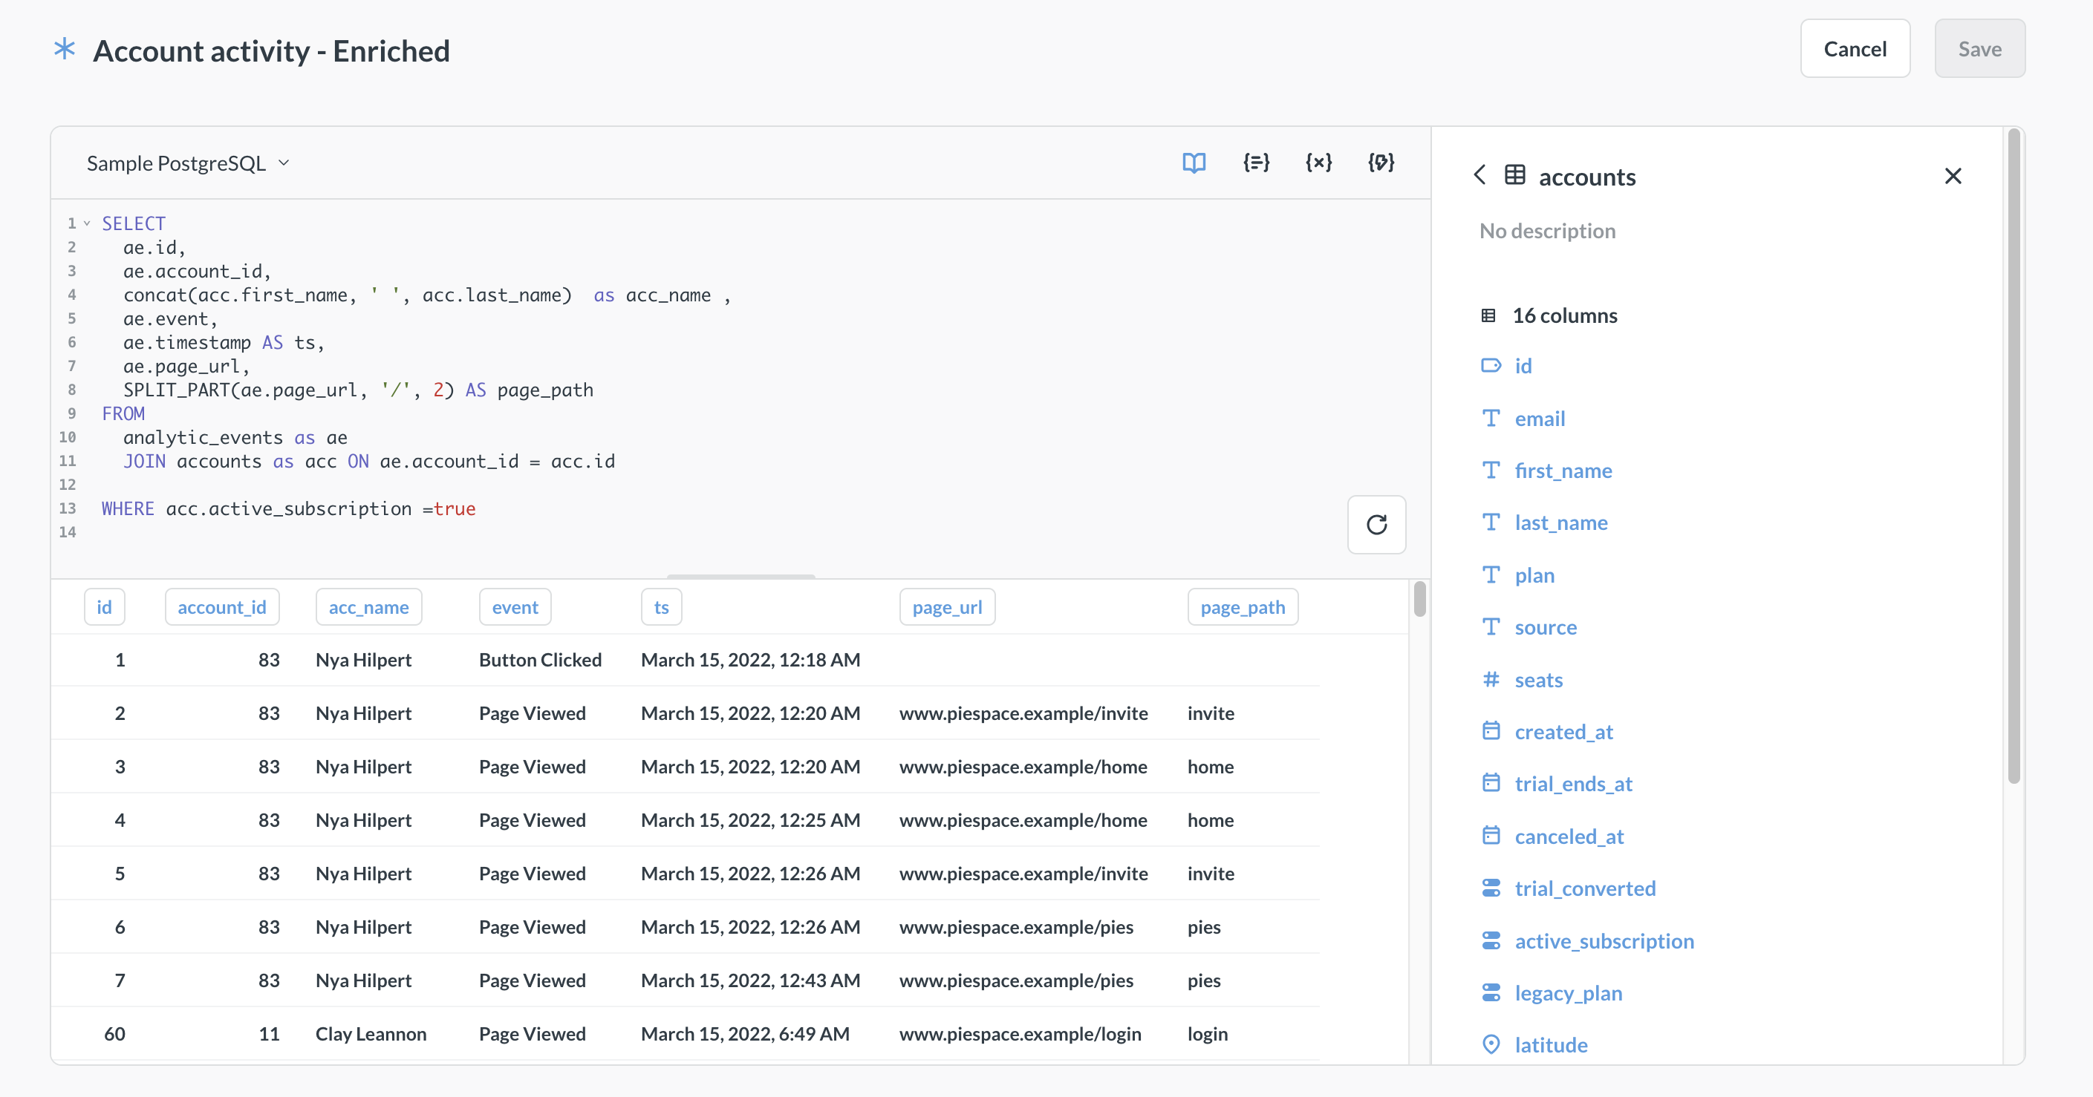
Task: Click the text type icon beside plan
Action: (x=1491, y=574)
